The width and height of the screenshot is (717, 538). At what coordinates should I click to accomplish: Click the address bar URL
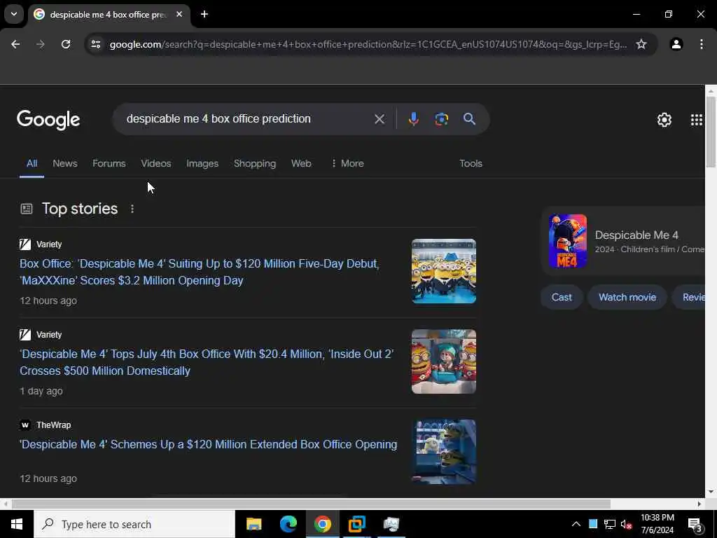click(x=368, y=44)
